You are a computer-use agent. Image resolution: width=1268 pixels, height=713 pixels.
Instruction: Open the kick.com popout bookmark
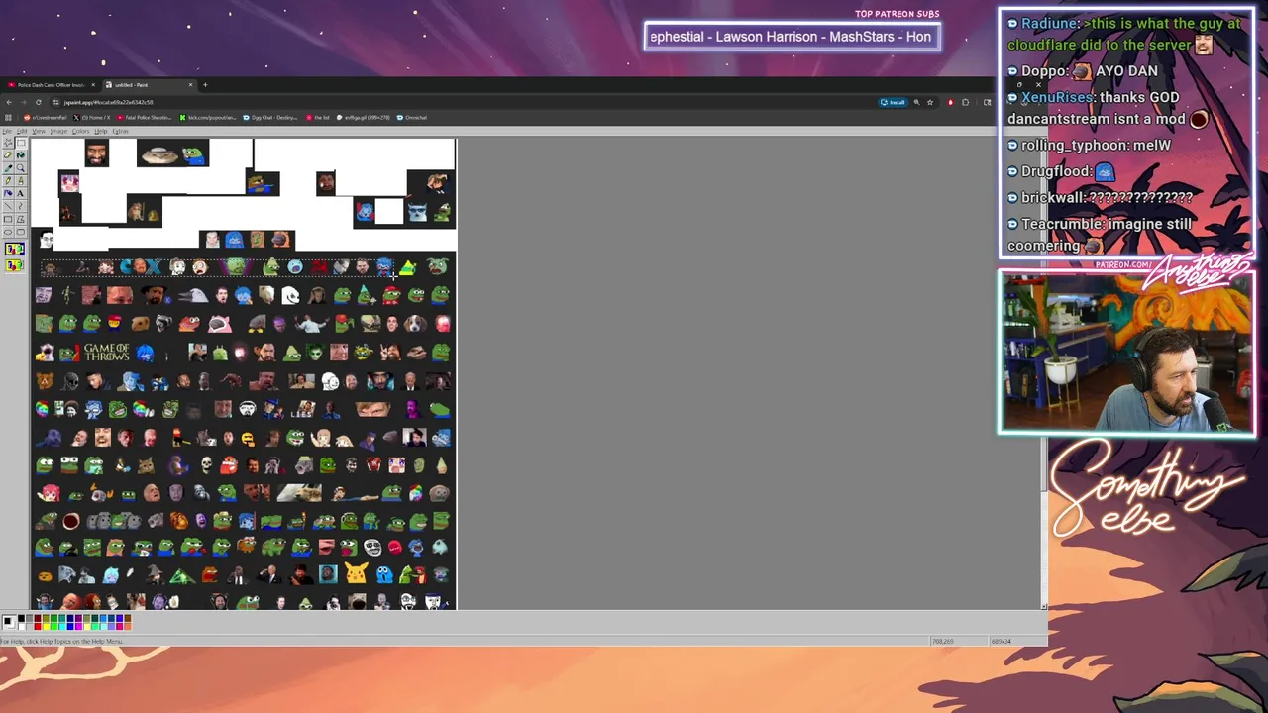tap(208, 117)
